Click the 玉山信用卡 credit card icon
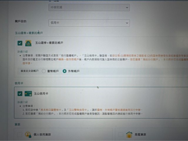The height and width of the screenshot is (141, 188). pos(28,94)
